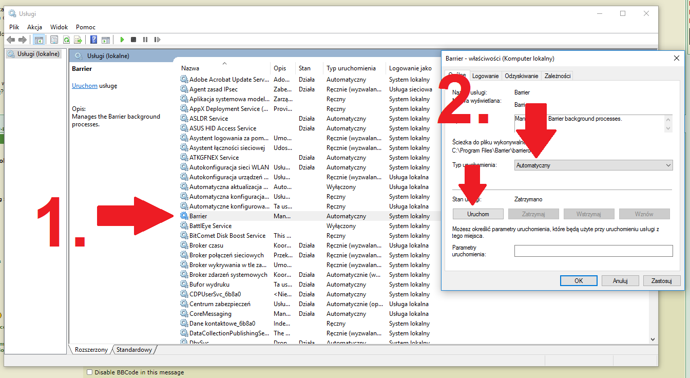690x378 pixels.
Task: Click the gear icon beside Bufor wydruku
Action: (184, 285)
